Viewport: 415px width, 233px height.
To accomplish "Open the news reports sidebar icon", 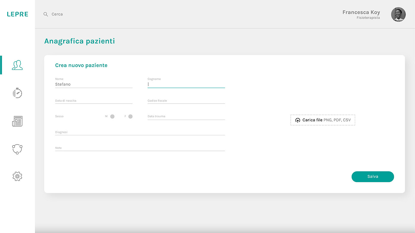I will pos(17,121).
